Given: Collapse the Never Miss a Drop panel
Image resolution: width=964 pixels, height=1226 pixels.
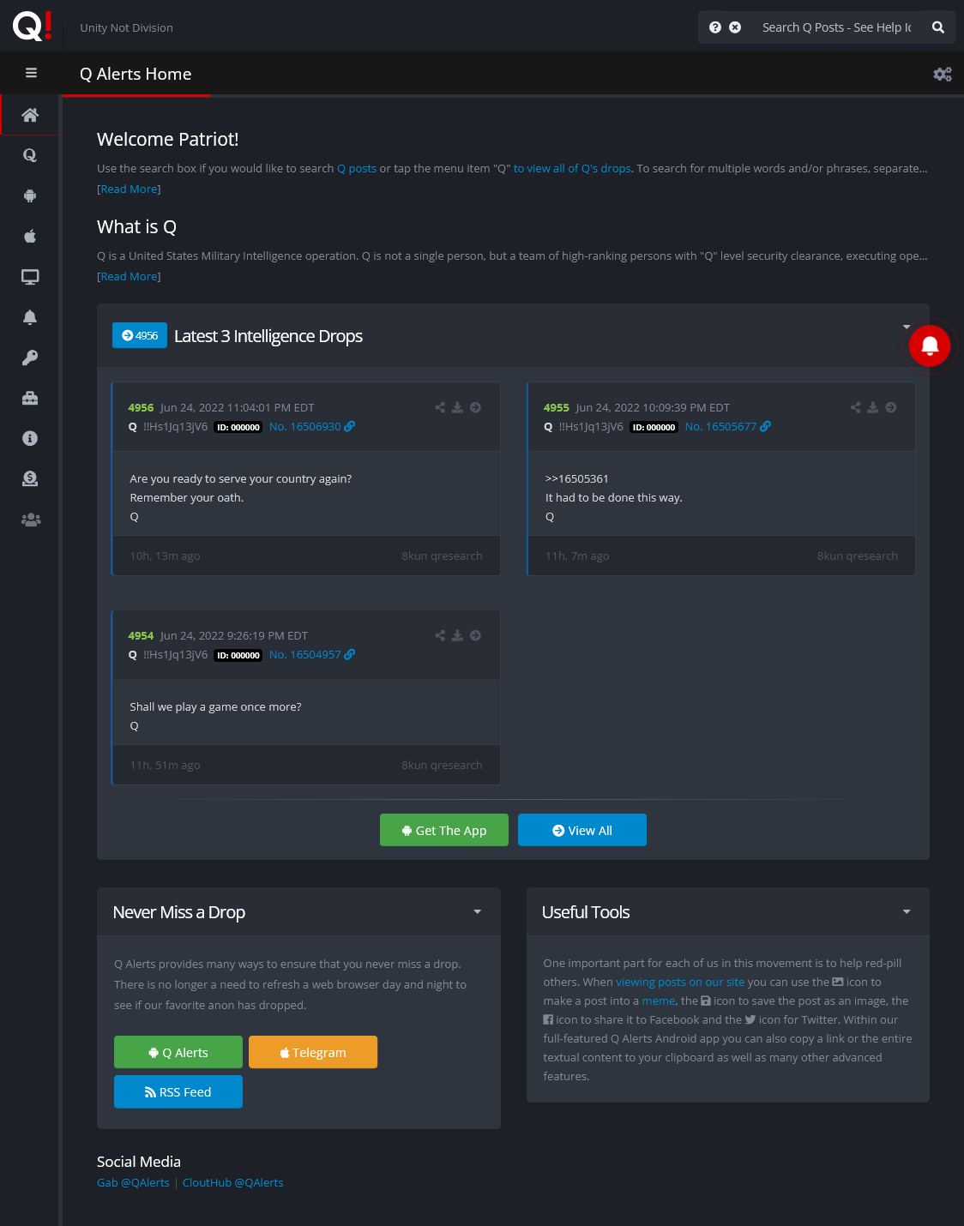Looking at the screenshot, I should [478, 912].
